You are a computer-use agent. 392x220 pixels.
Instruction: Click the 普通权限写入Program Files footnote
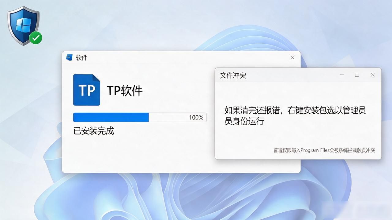(x=324, y=150)
